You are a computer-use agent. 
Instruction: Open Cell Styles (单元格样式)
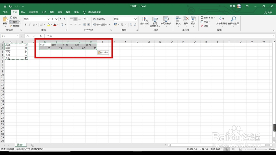pos(166,22)
